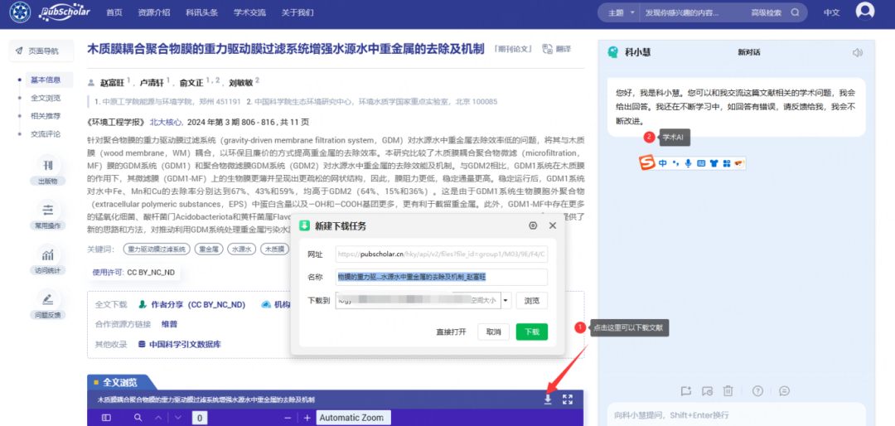The image size is (895, 426).
Task: Click author link 赵富旺
Action: 111,82
